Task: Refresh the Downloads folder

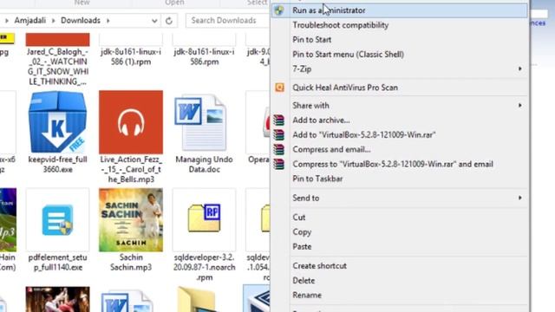Action: (169, 21)
